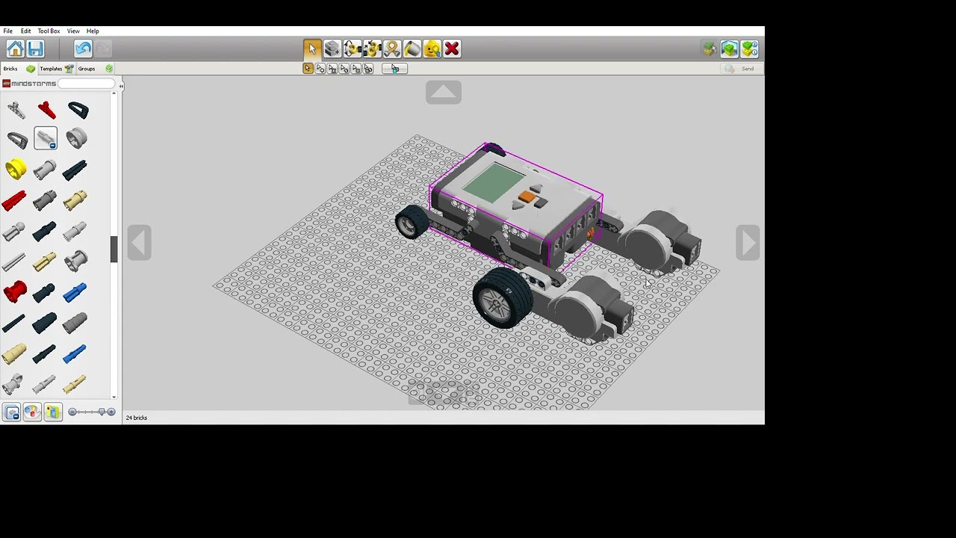Open the Help menu

coord(93,31)
